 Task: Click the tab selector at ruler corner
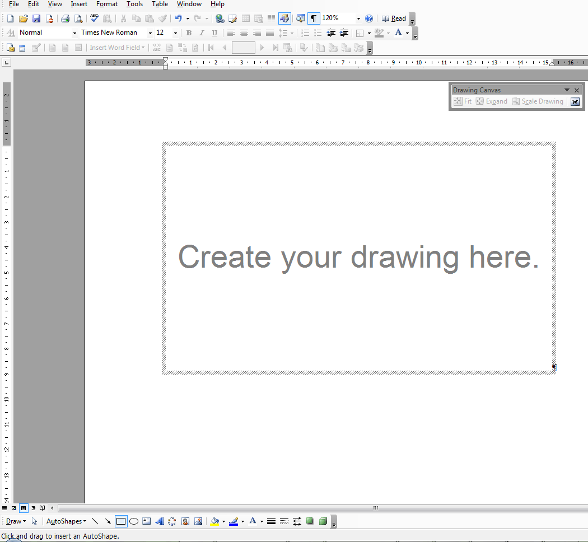tap(6, 63)
